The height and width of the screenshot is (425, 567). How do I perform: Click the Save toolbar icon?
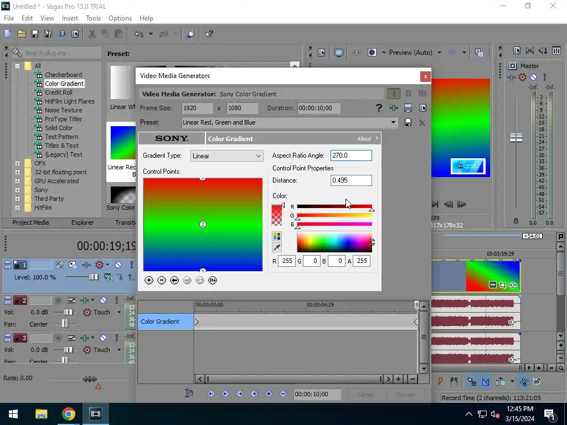[35, 34]
